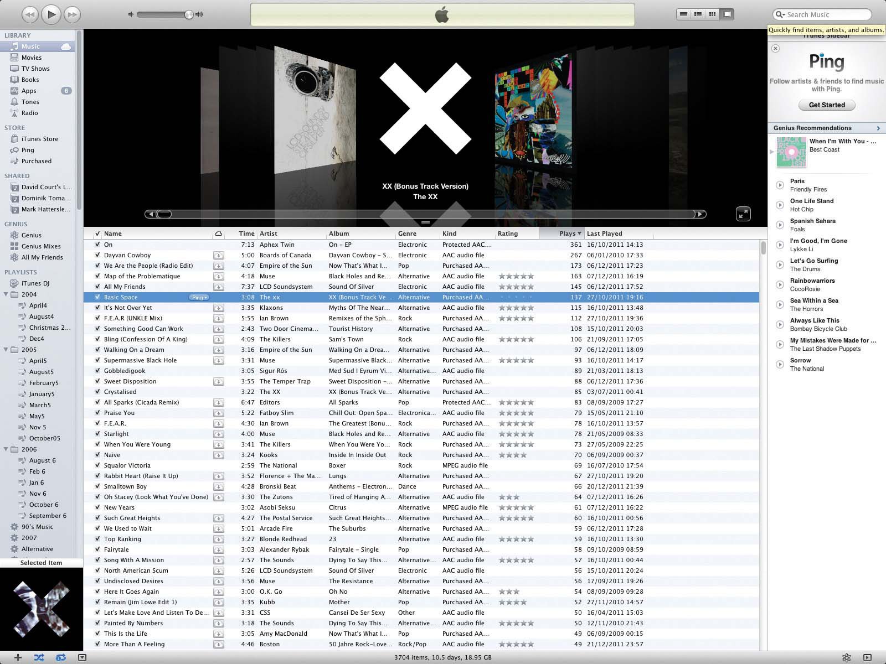Skip to next track button

71,14
